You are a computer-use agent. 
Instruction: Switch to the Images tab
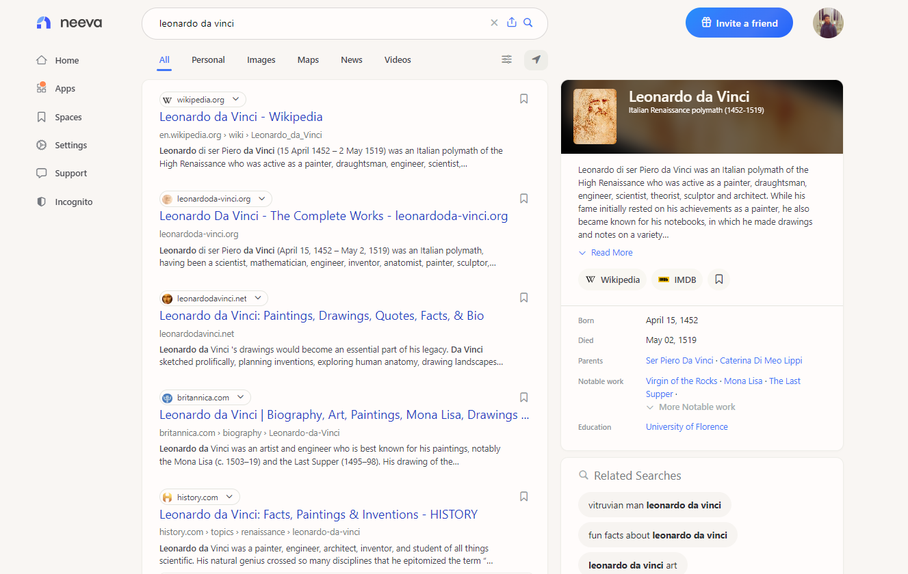261,59
